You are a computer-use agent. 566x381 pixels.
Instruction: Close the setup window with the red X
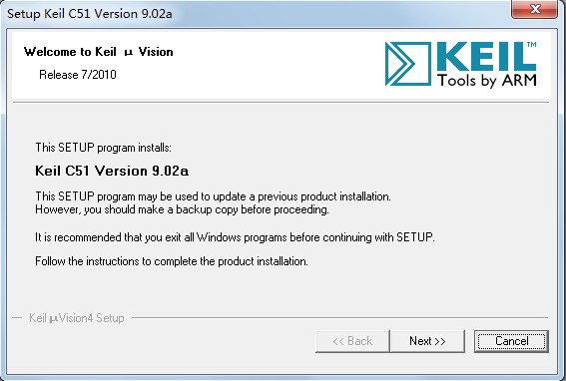[x=535, y=9]
